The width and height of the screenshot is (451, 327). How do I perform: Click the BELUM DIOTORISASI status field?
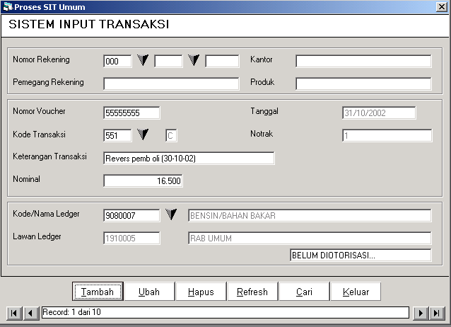click(x=361, y=255)
